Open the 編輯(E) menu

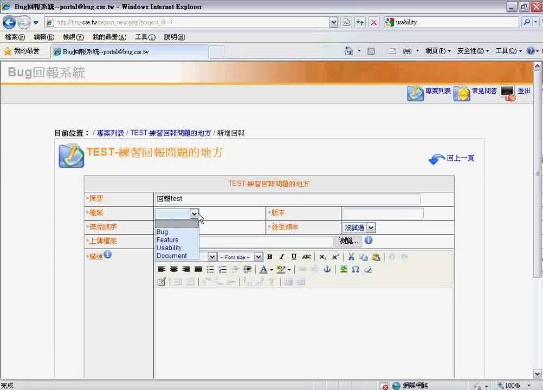44,37
